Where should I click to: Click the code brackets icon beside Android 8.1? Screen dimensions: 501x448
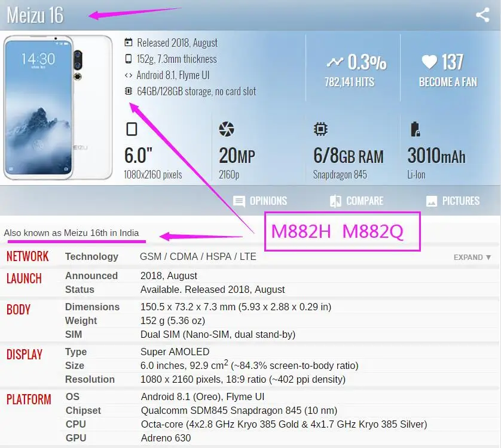(129, 75)
